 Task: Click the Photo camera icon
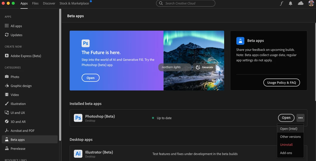pos(7,77)
